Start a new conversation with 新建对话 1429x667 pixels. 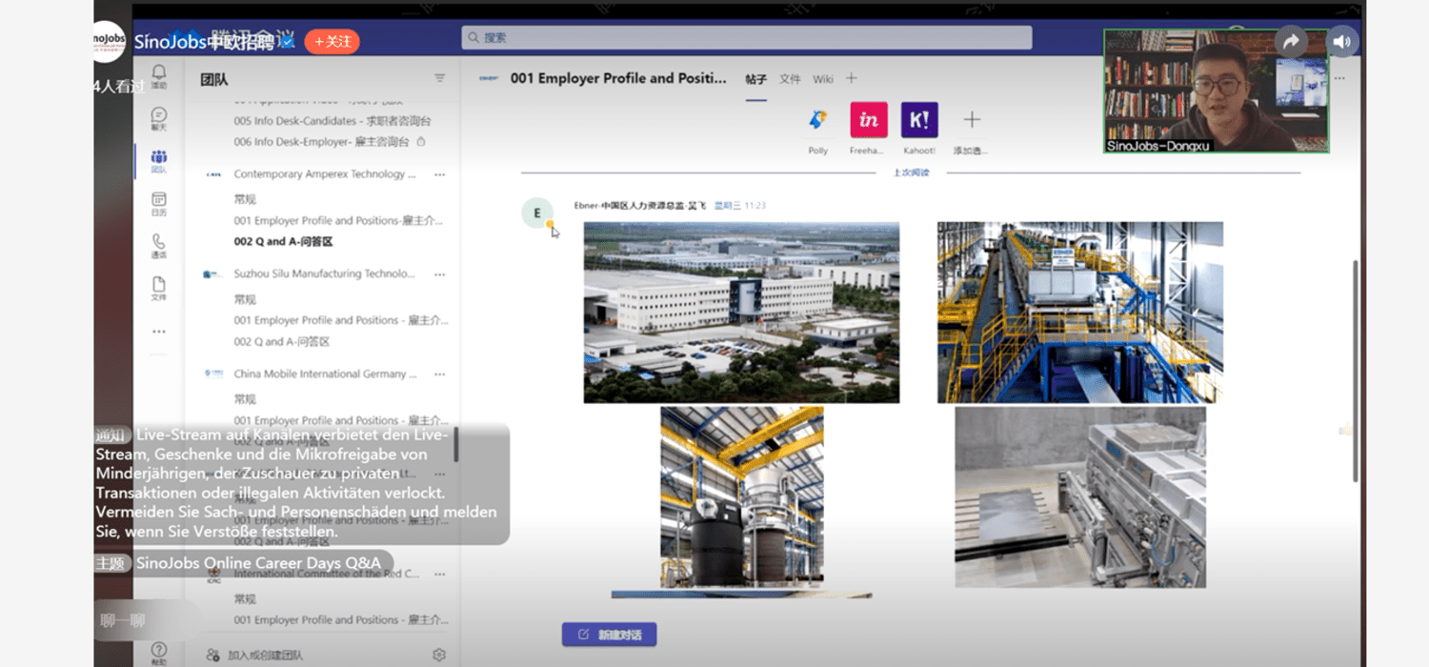click(609, 635)
